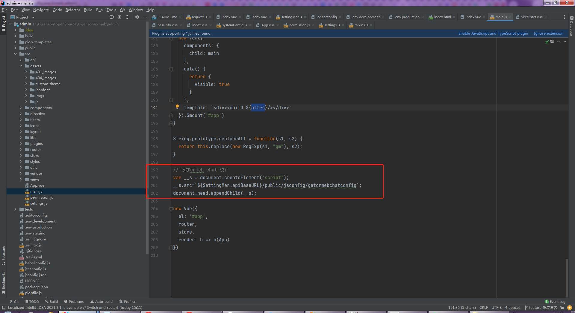Viewport: 575px width, 313px height.
Task: Open the Navigate menu
Action: click(x=41, y=10)
